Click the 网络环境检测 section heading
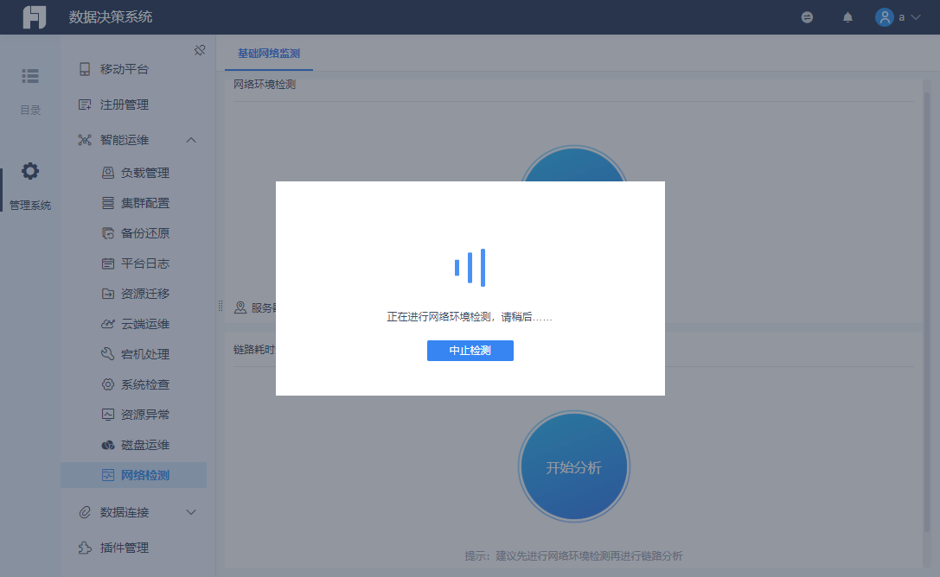940x577 pixels. click(x=265, y=85)
